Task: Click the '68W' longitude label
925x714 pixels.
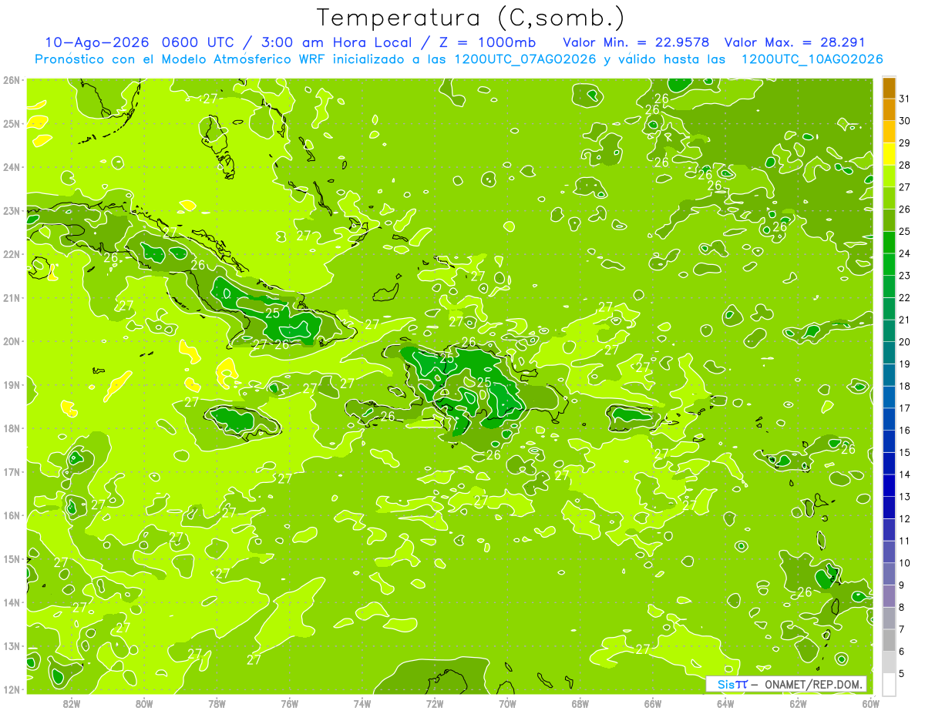Action: coord(580,703)
